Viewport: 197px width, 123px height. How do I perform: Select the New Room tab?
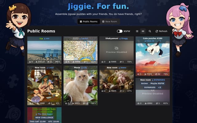[110, 22]
